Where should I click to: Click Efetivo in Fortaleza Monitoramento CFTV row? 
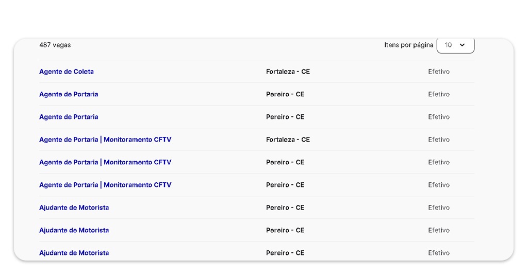point(439,140)
